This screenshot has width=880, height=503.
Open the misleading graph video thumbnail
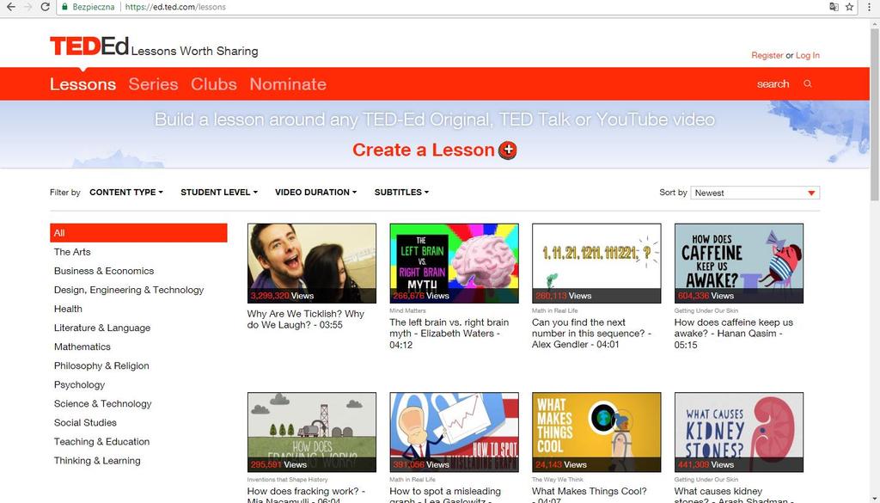coord(454,432)
